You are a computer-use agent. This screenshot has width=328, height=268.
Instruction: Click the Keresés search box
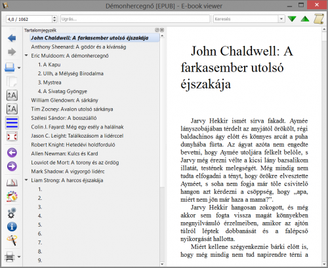pyautogui.click(x=246, y=19)
